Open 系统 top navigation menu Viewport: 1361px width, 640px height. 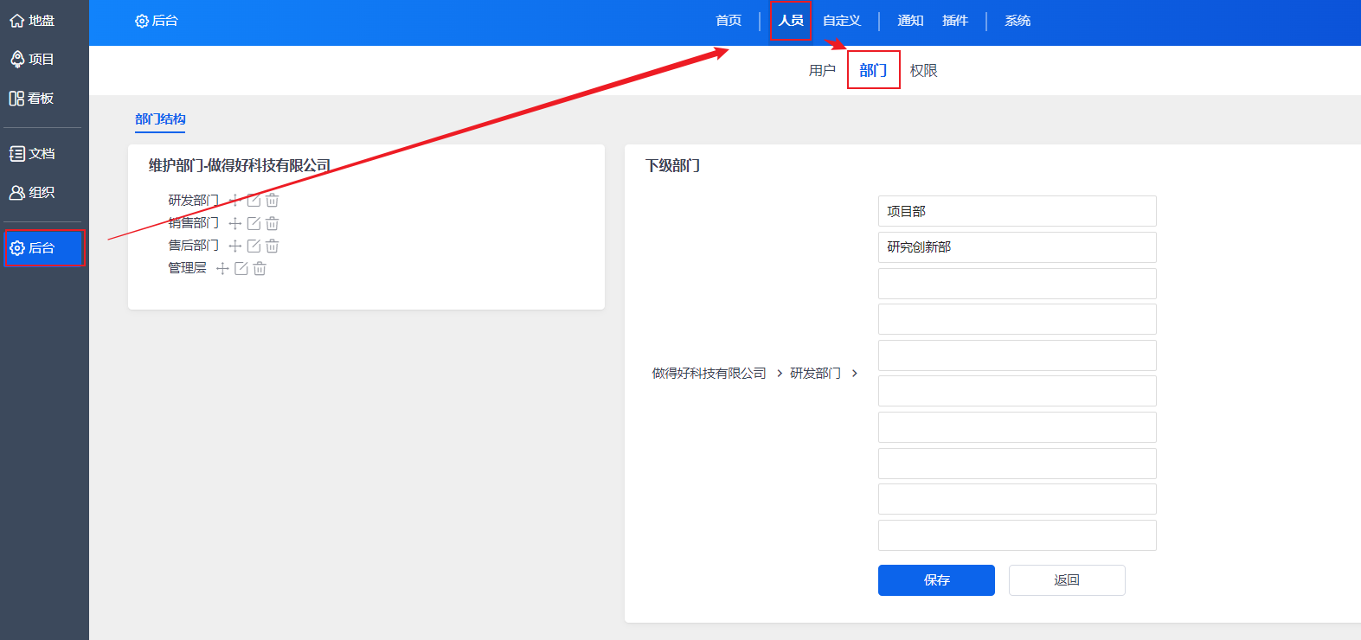[1018, 21]
